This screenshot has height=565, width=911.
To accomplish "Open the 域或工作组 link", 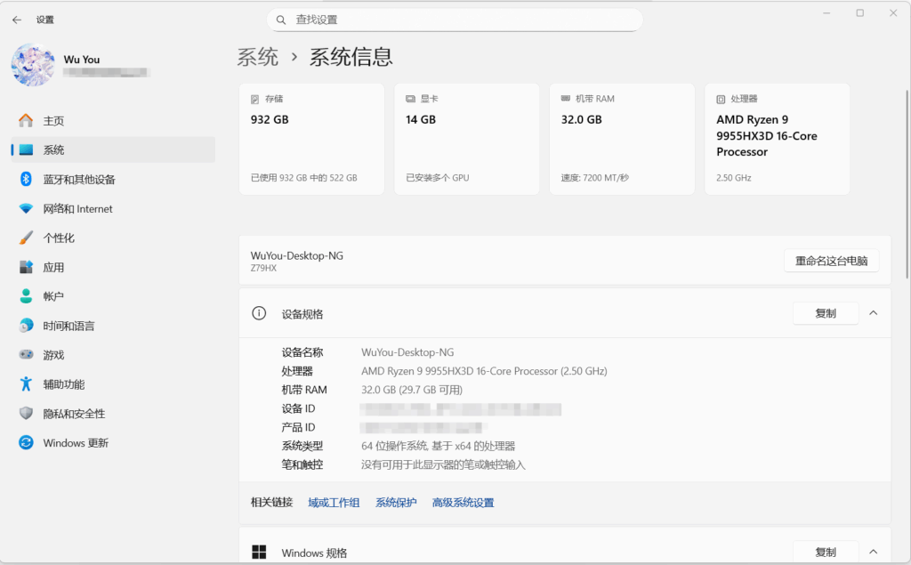I will point(334,503).
